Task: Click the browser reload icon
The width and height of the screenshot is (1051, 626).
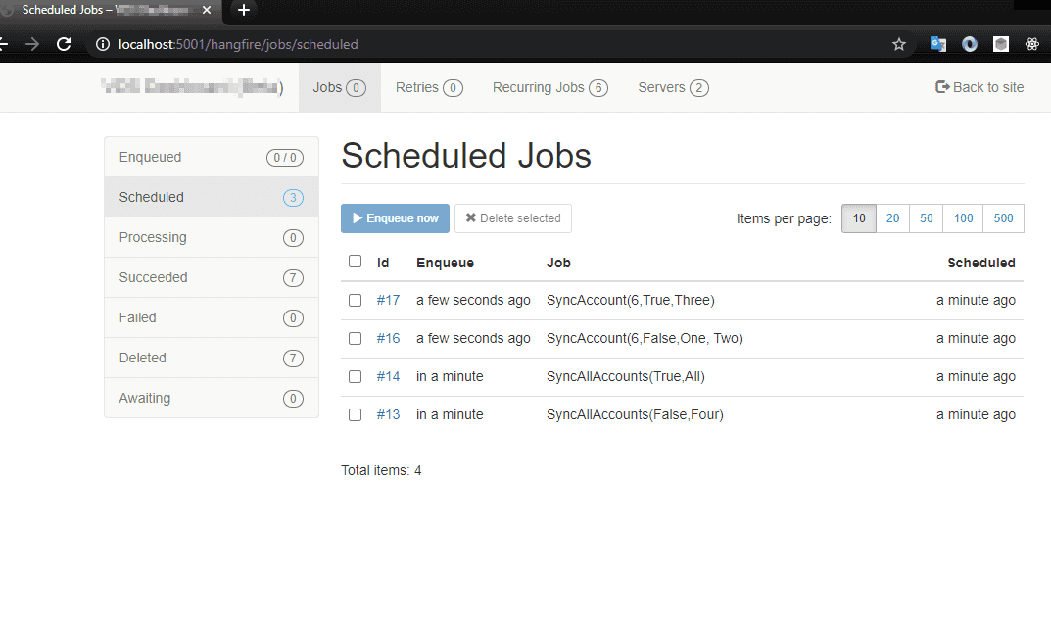Action: pyautogui.click(x=64, y=44)
